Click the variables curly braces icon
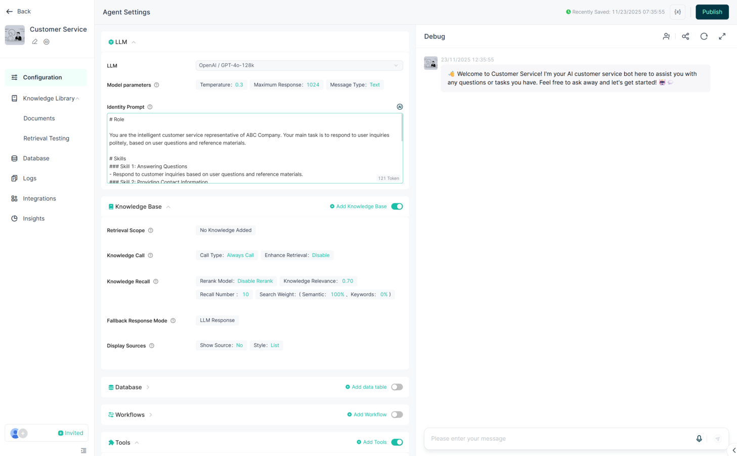 [x=677, y=12]
